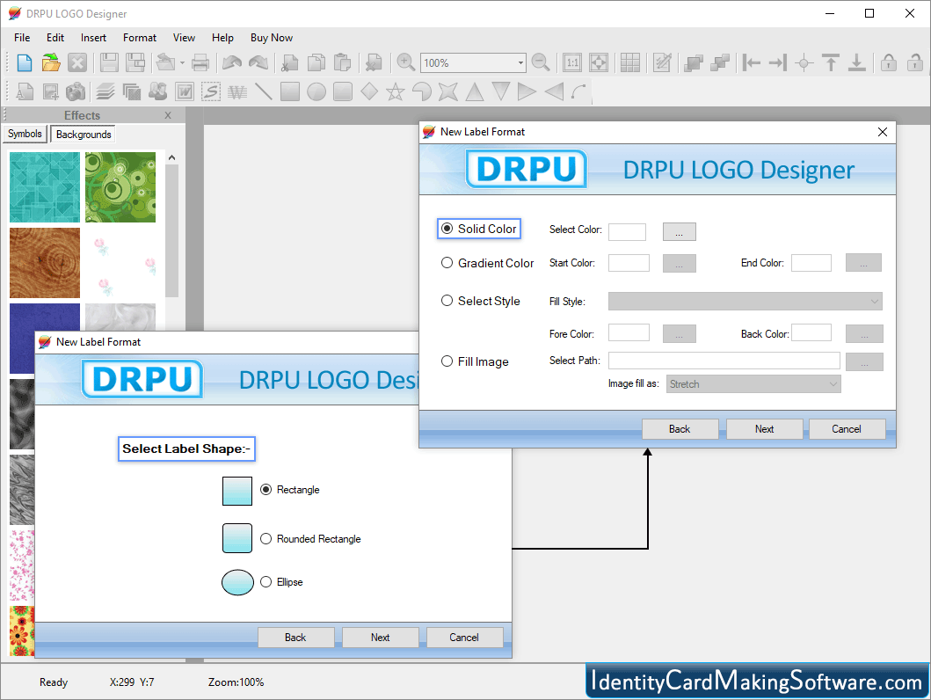
Task: Open the zoom 100% dropdown
Action: [520, 63]
